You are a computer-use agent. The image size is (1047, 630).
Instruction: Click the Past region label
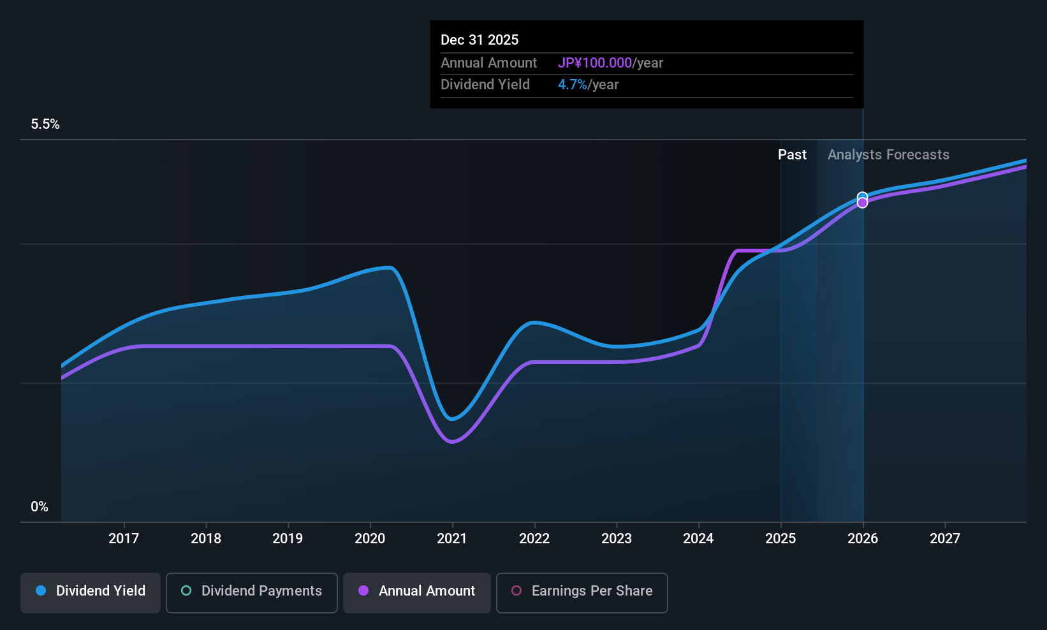pos(792,155)
